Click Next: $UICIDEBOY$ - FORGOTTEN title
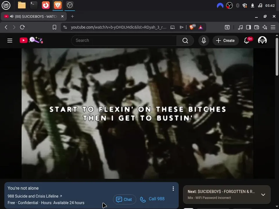This screenshot has width=279, height=209. pos(221,192)
